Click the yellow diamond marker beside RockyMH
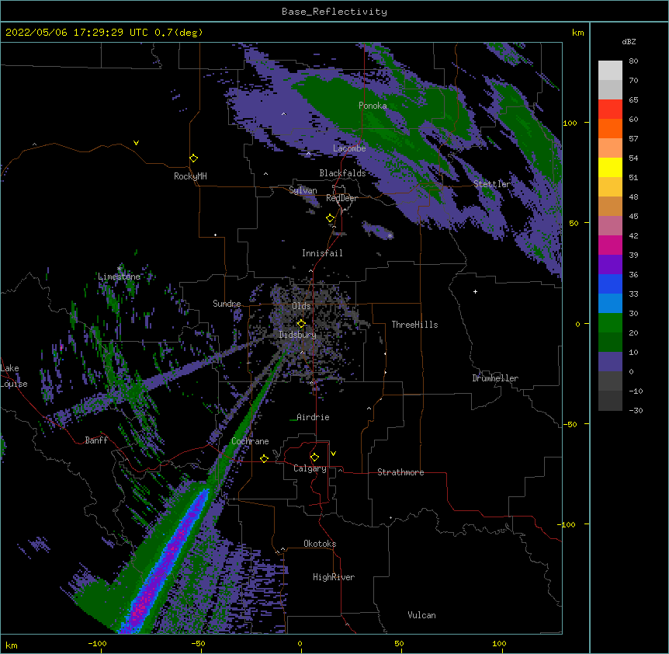This screenshot has width=669, height=654. (x=193, y=158)
